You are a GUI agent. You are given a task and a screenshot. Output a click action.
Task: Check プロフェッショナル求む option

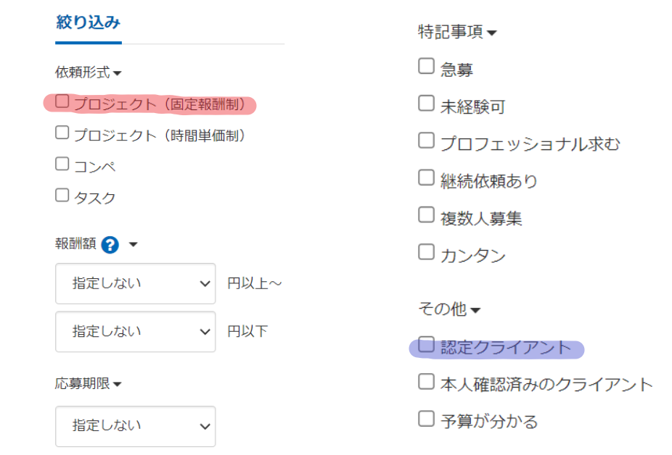coord(426,141)
